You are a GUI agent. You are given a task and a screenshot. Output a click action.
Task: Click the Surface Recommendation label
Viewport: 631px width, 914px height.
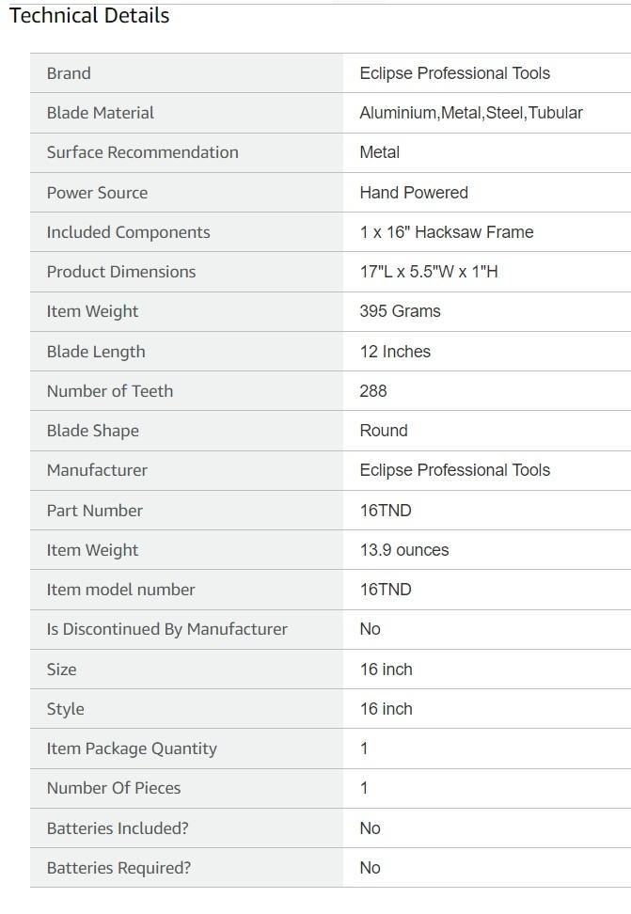(x=142, y=152)
